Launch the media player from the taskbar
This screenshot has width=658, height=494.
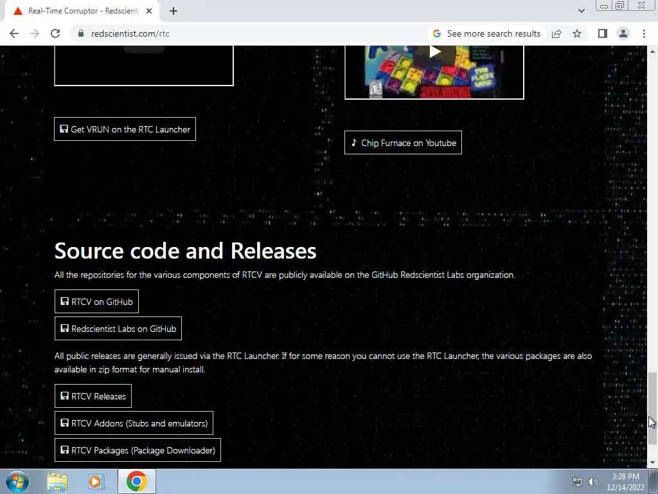point(95,482)
